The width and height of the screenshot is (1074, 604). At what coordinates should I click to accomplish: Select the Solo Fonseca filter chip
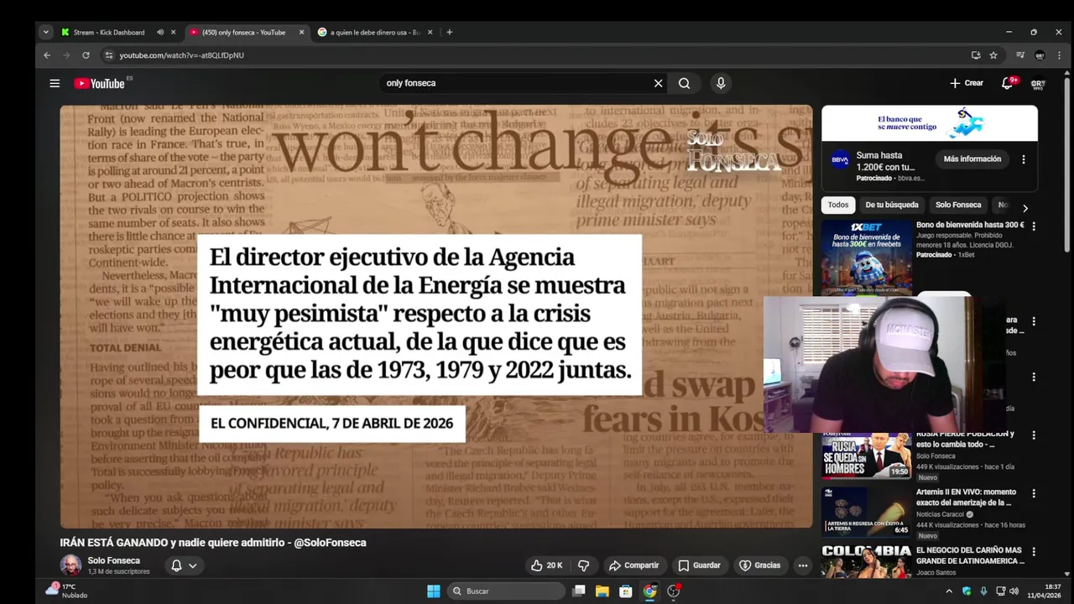[x=958, y=205]
